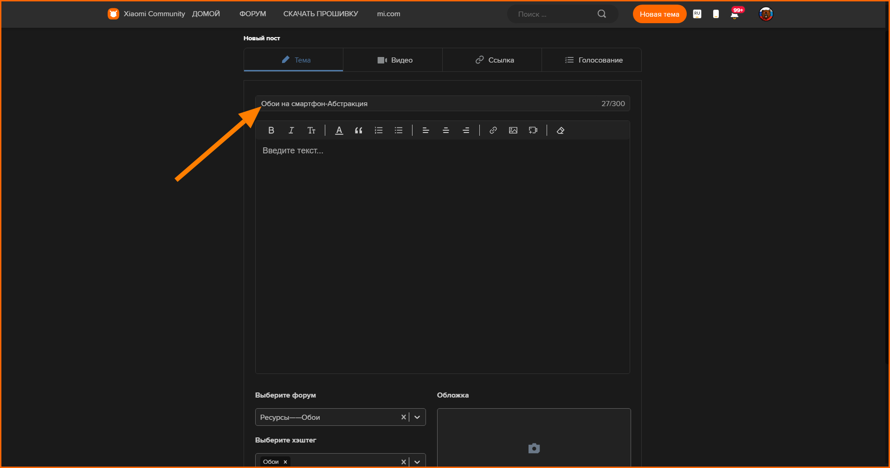Viewport: 890px width, 468px height.
Task: Insert a bulleted list
Action: (399, 130)
